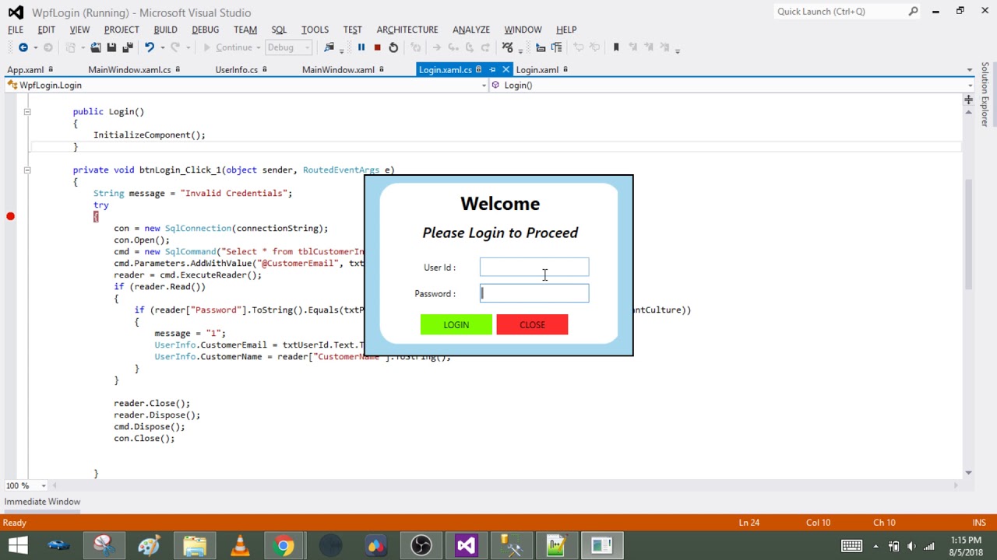Screen dimensions: 997x560
Task: Collapse the Login() constructor outline
Action: tap(27, 111)
